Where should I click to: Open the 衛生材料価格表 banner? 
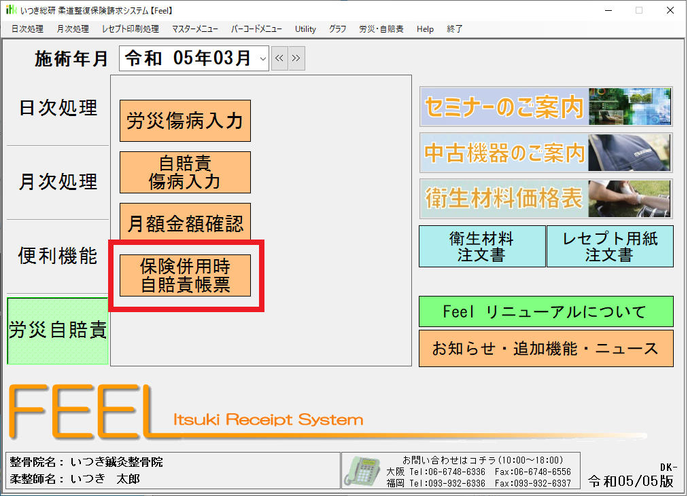click(545, 198)
